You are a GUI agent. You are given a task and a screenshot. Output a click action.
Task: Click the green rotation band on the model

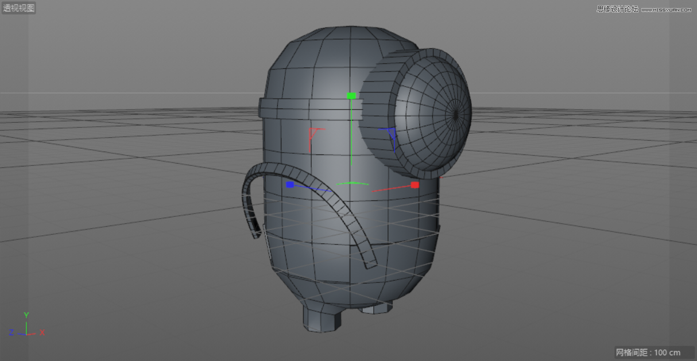click(353, 181)
